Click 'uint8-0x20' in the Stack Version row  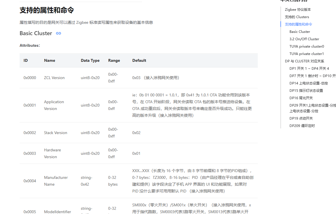point(90,133)
